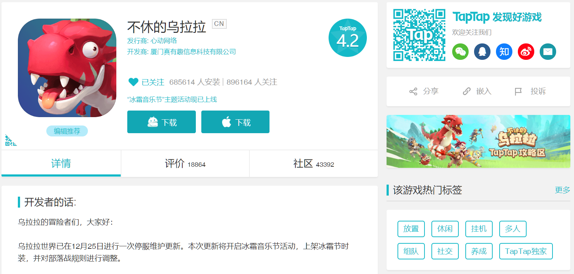Click the Android 下载 download button
The width and height of the screenshot is (574, 274).
(162, 122)
